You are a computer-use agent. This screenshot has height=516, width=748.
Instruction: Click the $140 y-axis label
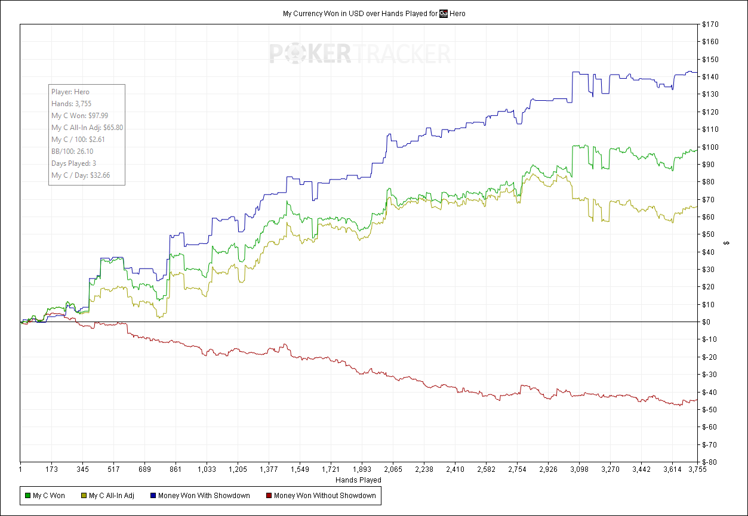[x=710, y=77]
